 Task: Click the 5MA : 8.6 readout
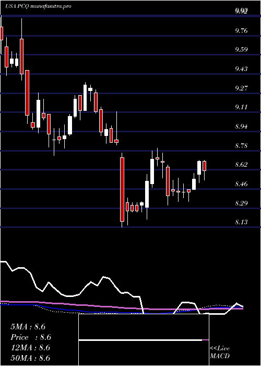28,327
